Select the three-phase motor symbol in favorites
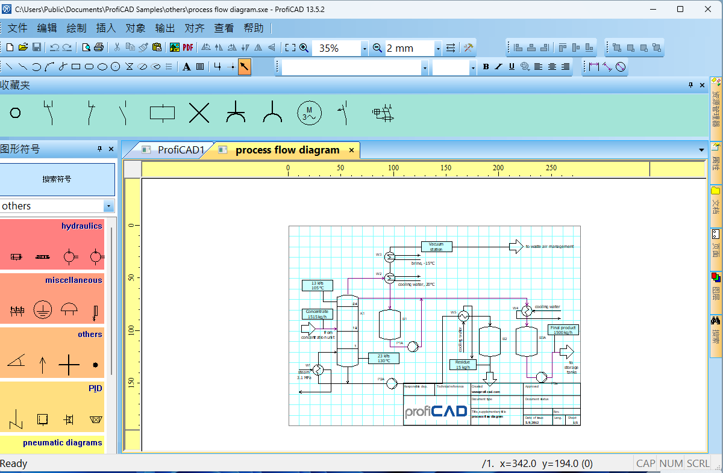 pos(309,113)
